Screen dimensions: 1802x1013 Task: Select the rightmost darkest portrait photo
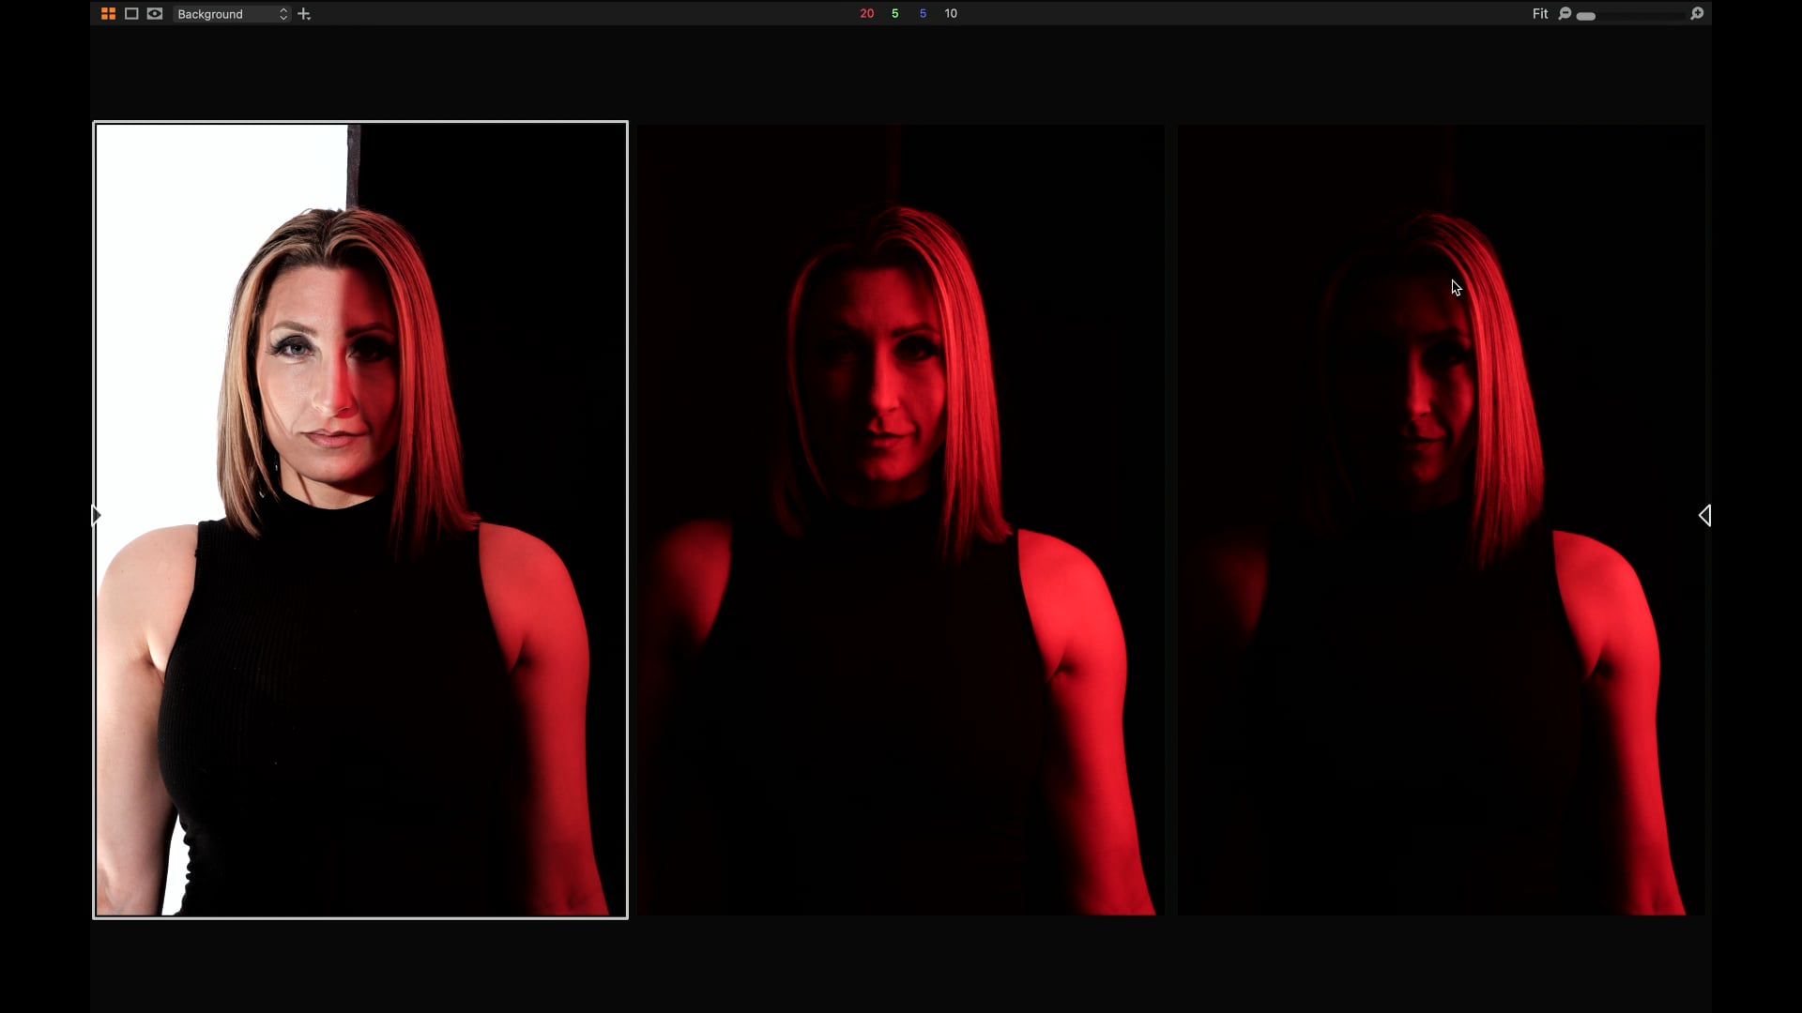point(1441,519)
